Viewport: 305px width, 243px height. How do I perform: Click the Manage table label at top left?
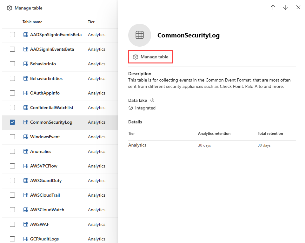pyautogui.click(x=28, y=8)
